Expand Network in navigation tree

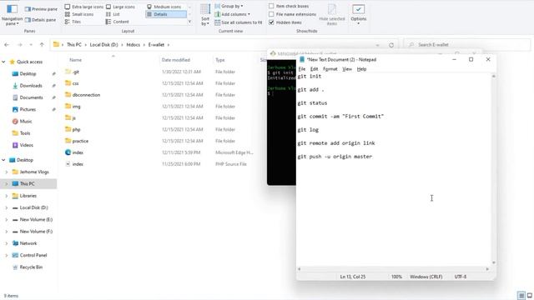pos(7,243)
